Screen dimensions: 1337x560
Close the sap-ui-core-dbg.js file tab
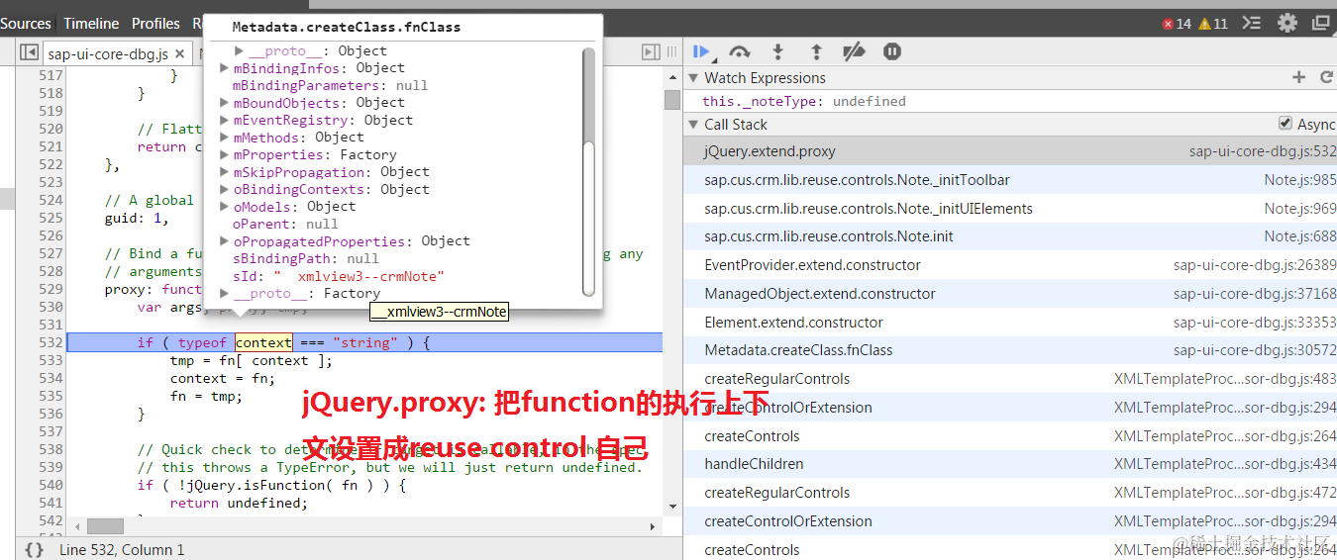coord(180,53)
